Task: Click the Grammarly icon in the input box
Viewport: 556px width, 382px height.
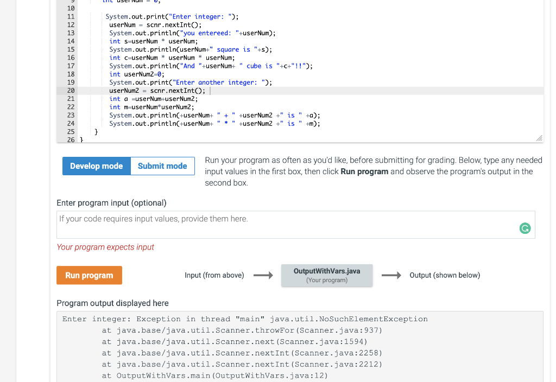Action: point(525,228)
